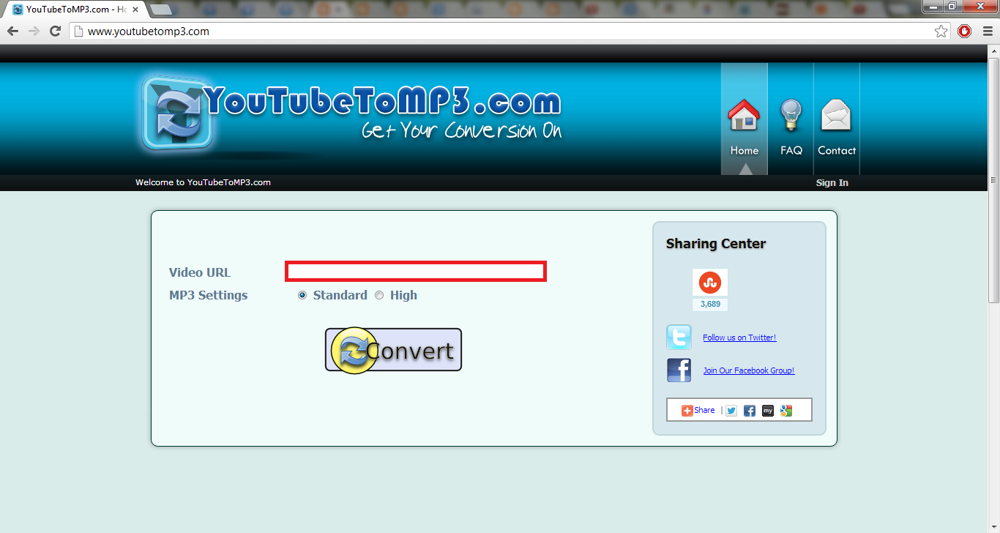Open Join Our Facebook Group link
The height and width of the screenshot is (533, 1000).
(x=749, y=370)
